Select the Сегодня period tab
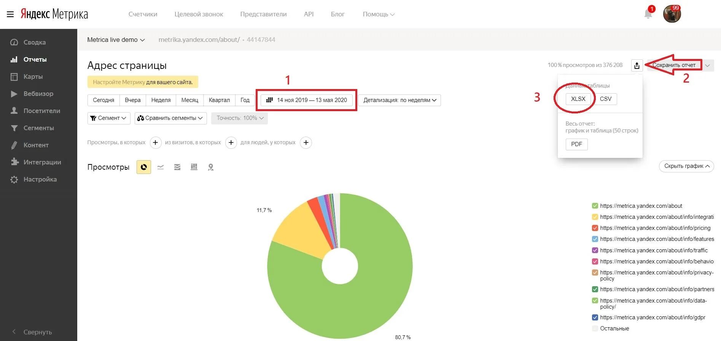The height and width of the screenshot is (341, 721). pos(103,100)
